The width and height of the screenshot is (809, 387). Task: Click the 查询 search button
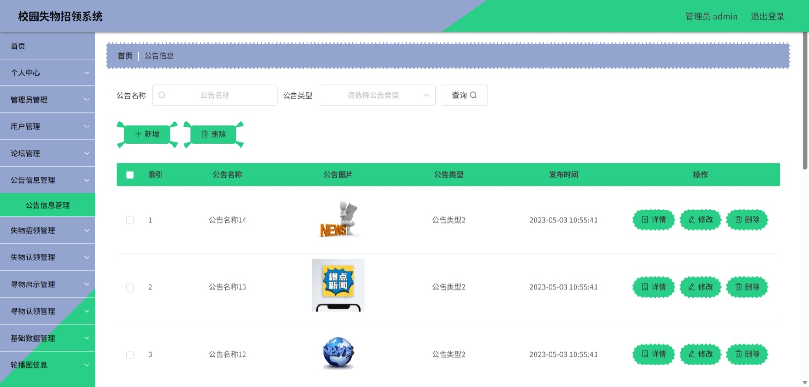[x=464, y=95]
